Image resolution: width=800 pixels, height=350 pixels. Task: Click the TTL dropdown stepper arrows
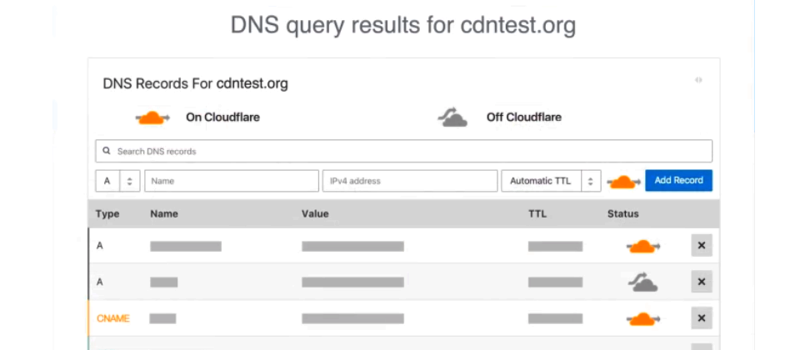(x=591, y=181)
